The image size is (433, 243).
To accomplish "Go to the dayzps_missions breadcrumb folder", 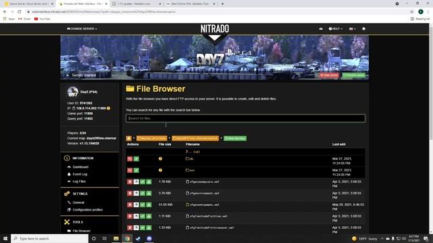I will click(x=152, y=138).
